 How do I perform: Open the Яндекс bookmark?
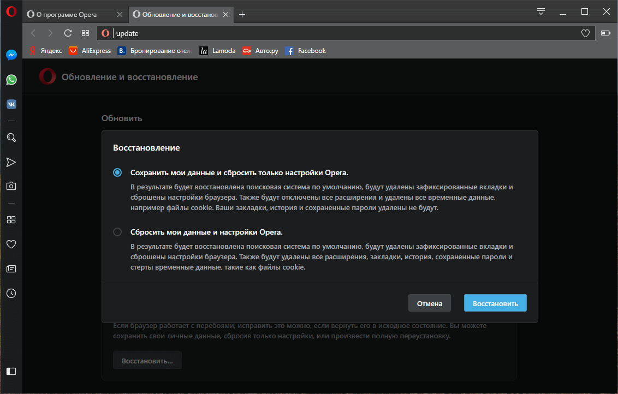click(x=46, y=50)
